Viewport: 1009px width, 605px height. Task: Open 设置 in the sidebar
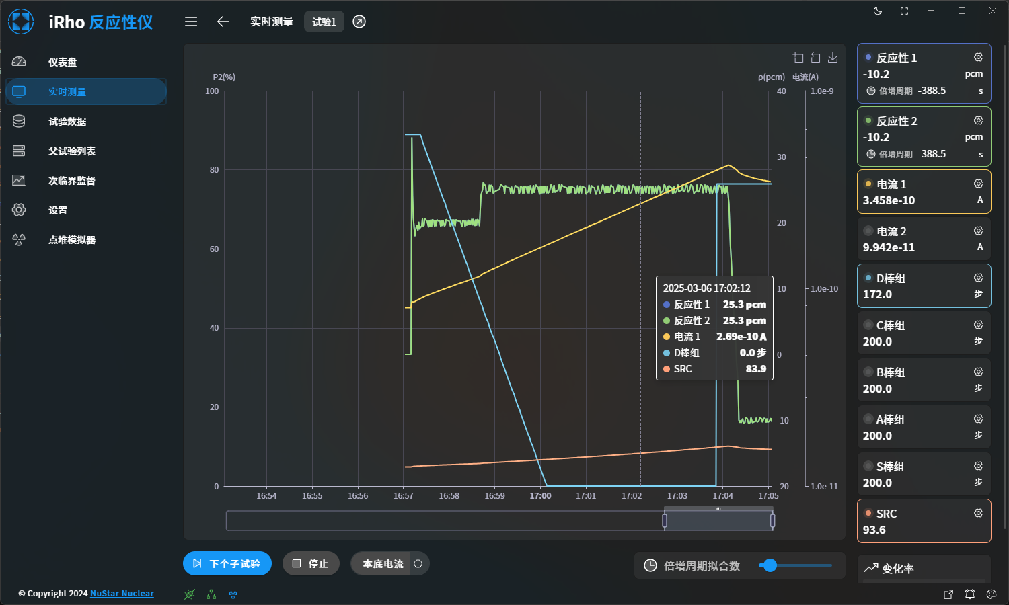[86, 210]
